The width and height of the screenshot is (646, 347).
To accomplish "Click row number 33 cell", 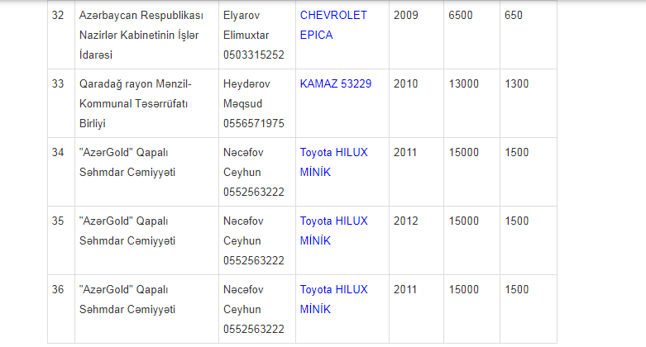I will 61,103.
